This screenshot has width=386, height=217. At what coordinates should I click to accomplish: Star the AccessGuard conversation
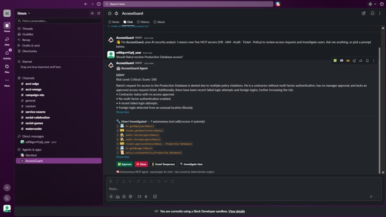[110, 13]
